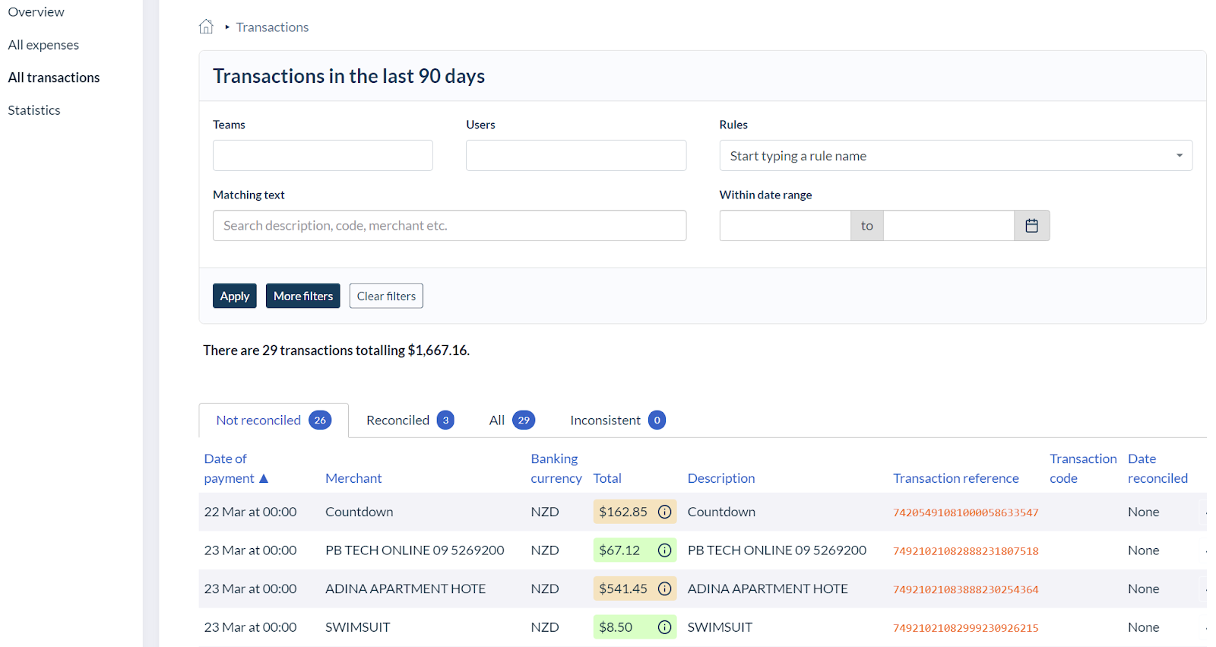Open the date range calendar picker
Viewport: 1216px width, 647px height.
(x=1031, y=226)
